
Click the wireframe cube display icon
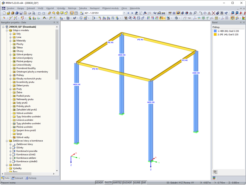pos(139,18)
